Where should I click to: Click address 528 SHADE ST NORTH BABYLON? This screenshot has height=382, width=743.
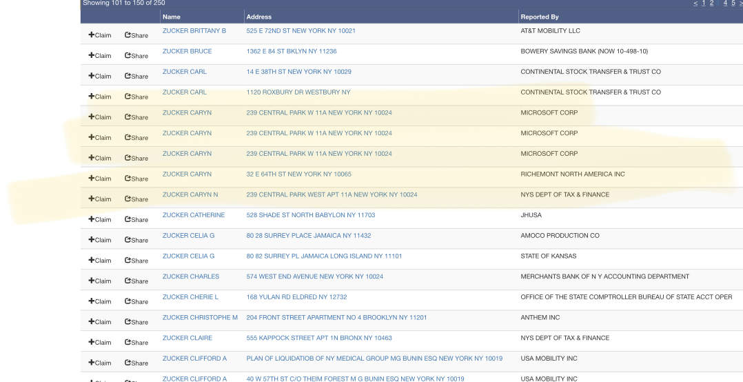311,215
